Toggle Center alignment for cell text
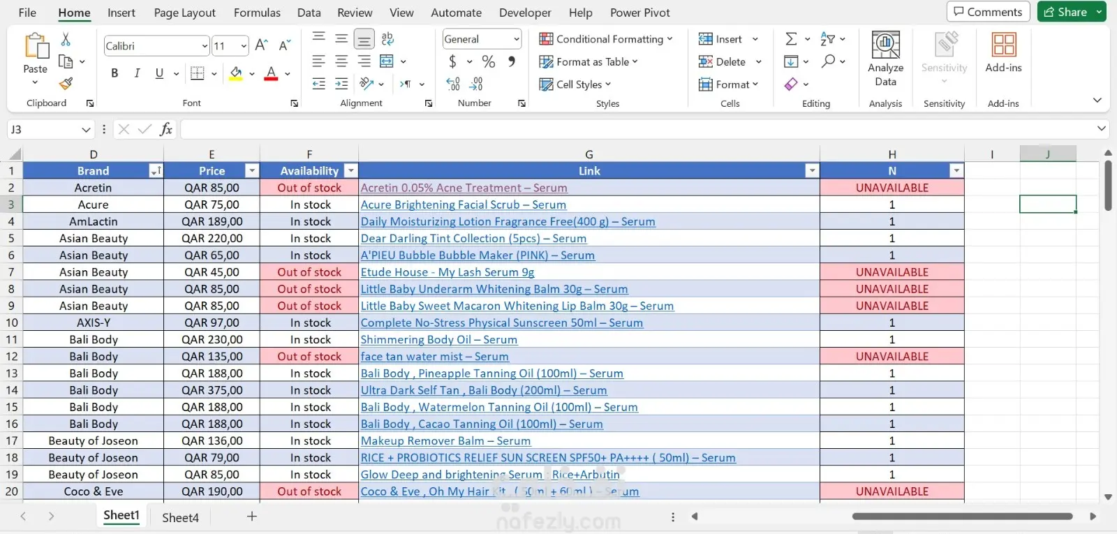The height and width of the screenshot is (534, 1117). (341, 61)
